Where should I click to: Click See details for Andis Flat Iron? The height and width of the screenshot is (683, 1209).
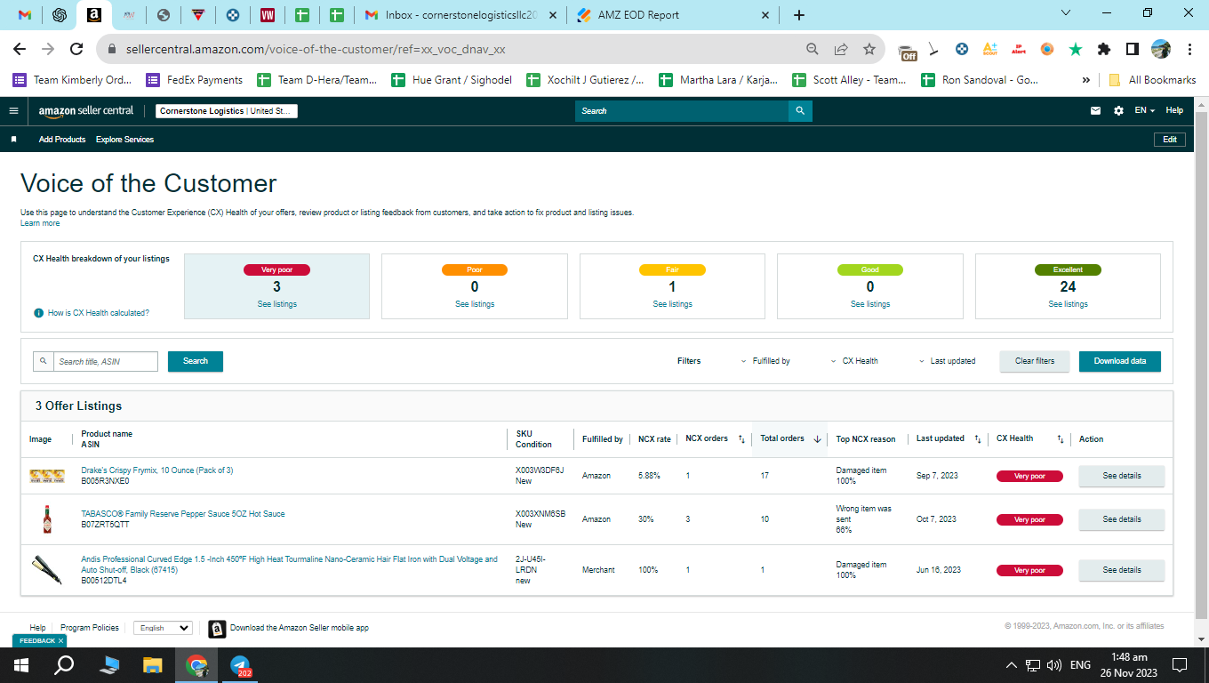tap(1122, 570)
